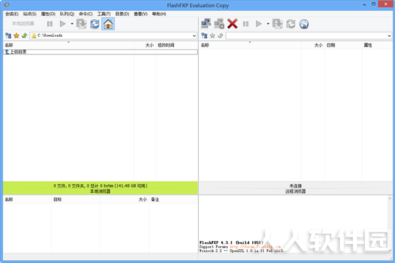The width and height of the screenshot is (395, 263).
Task: Click the remote pane pause icon
Action: point(246,24)
